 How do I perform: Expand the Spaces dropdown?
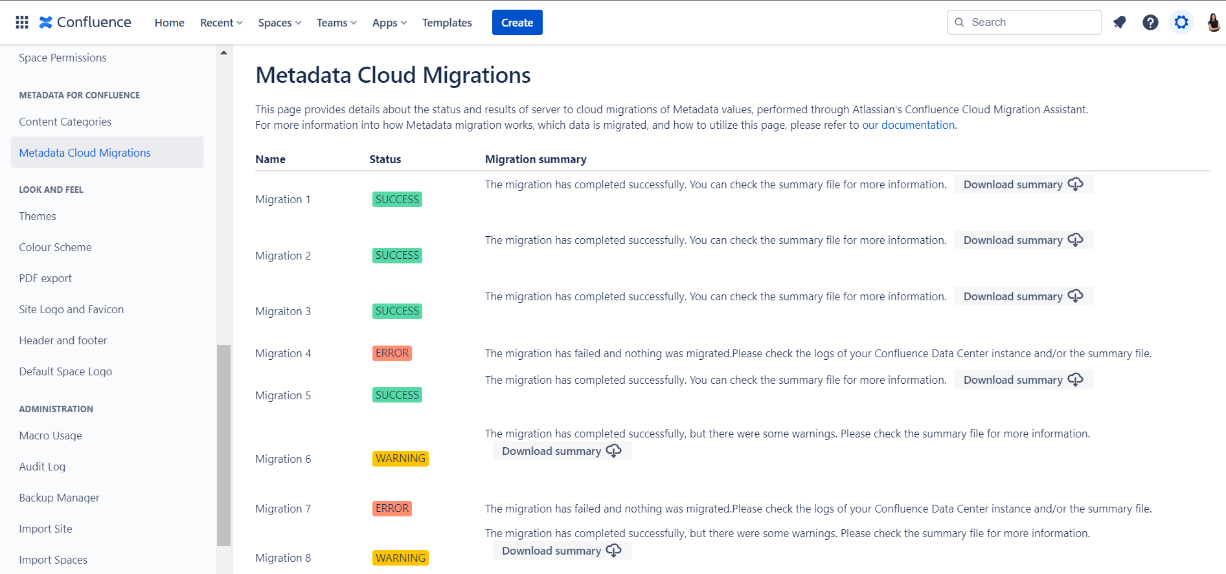279,23
